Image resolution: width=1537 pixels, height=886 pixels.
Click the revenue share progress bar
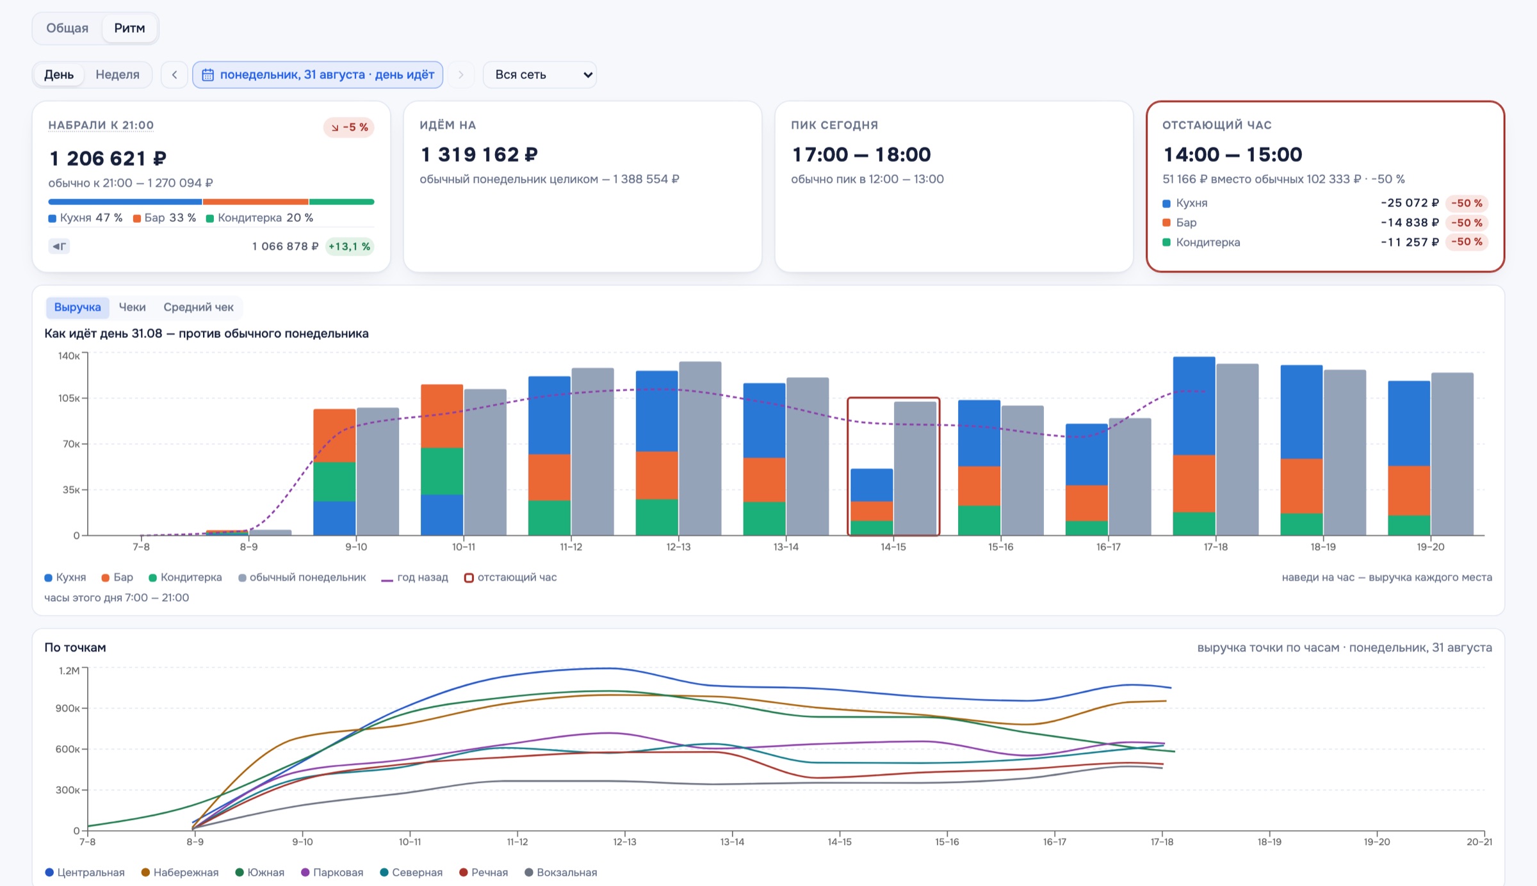(211, 202)
